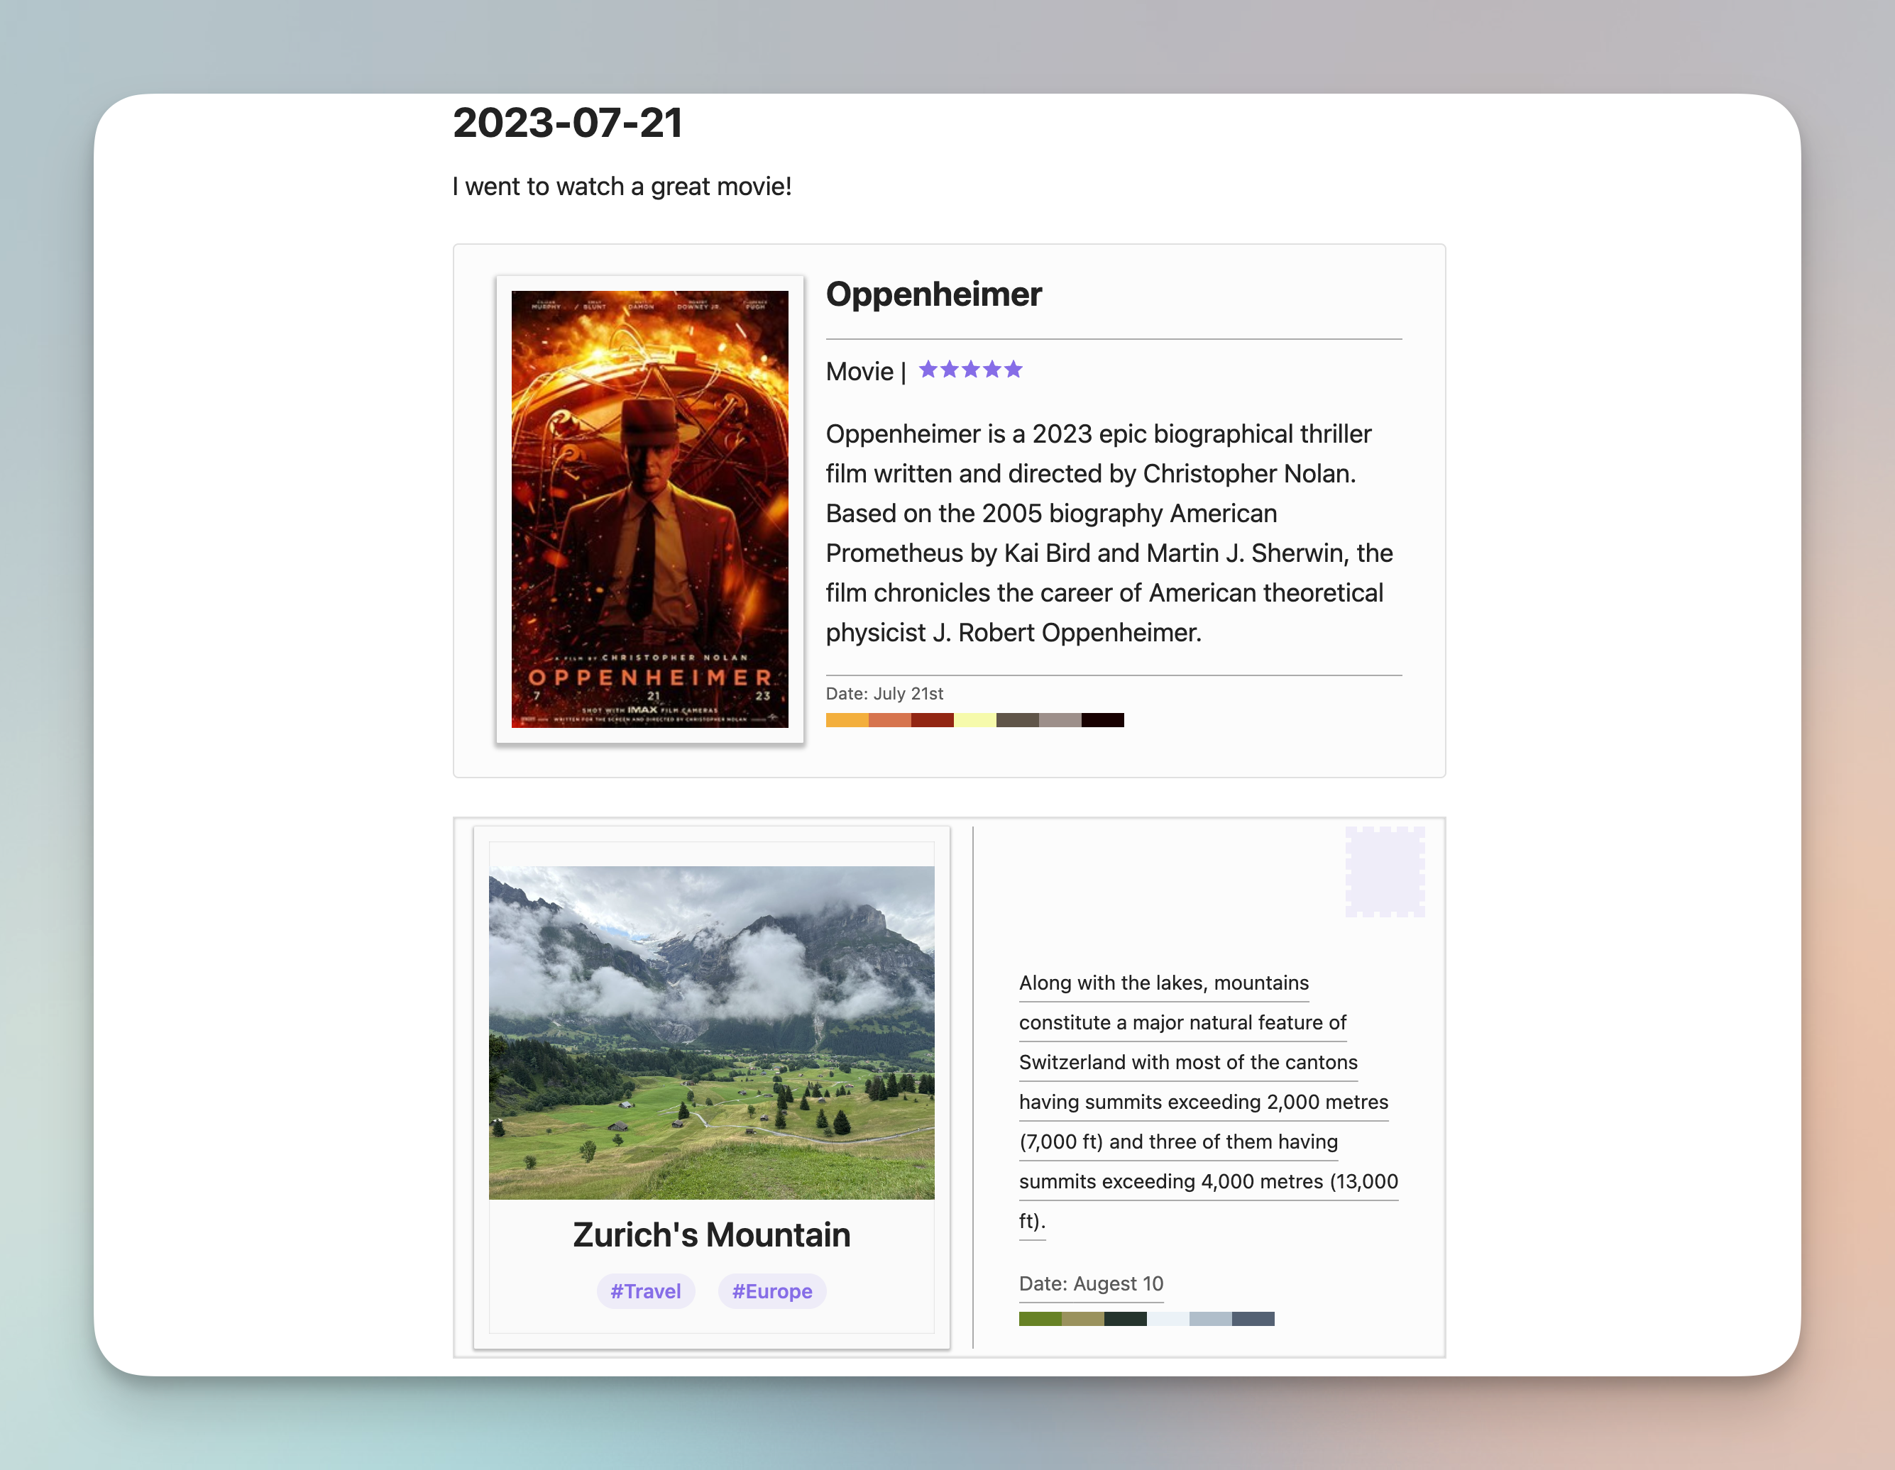Screen dimensions: 1895x1470
Task: Pick the dark red swatch in the movie palette
Action: tap(932, 720)
